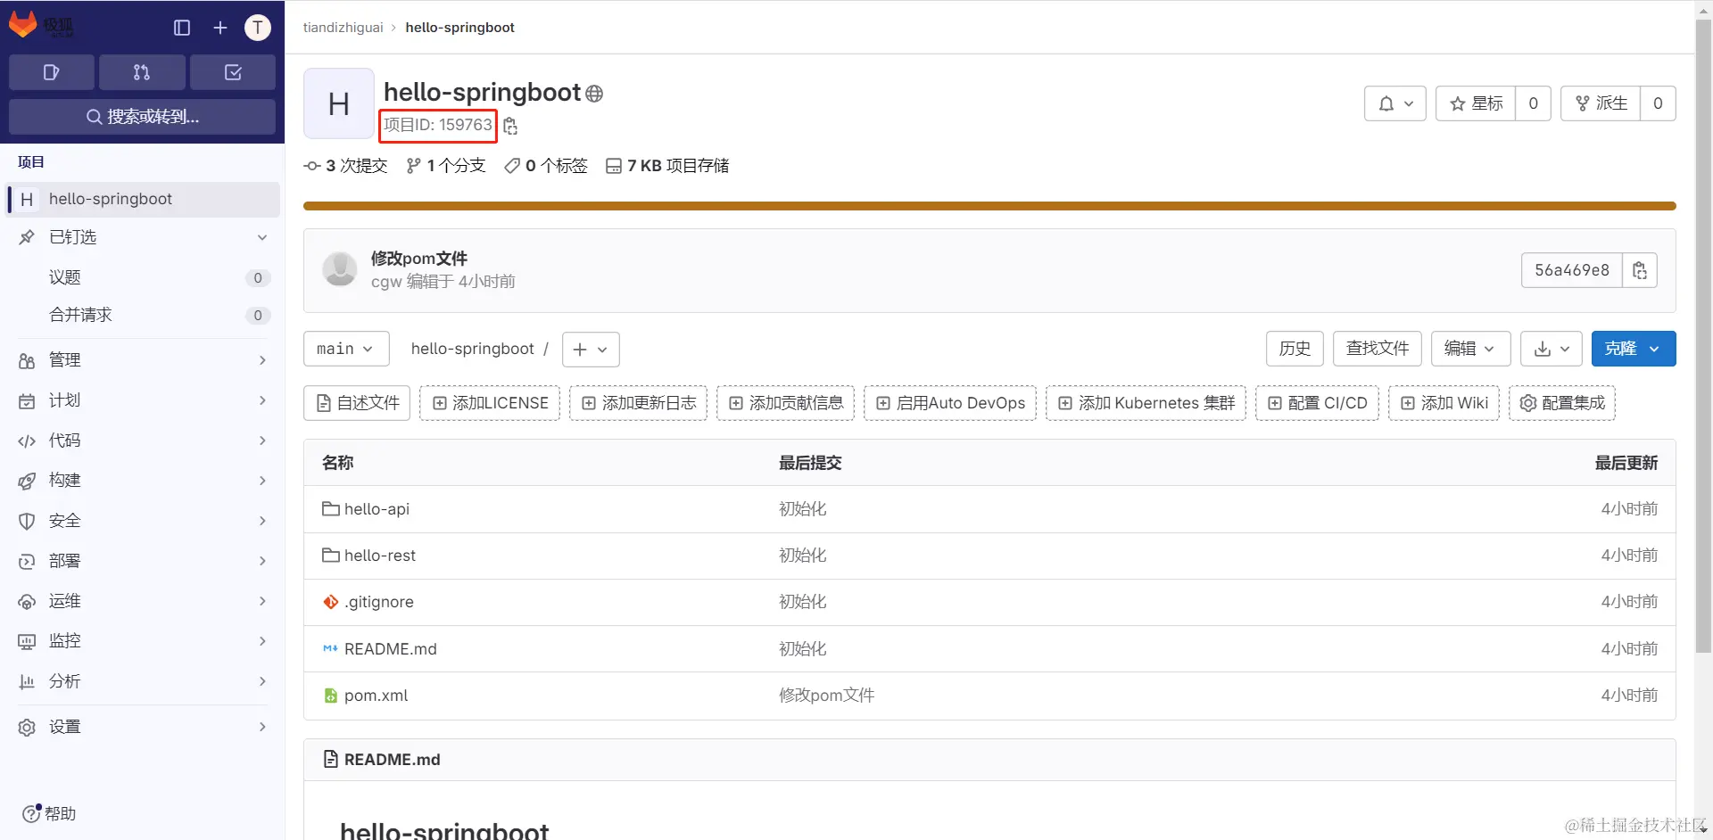Copy the project ID using the clipboard icon
Image resolution: width=1713 pixels, height=840 pixels.
pos(510,126)
